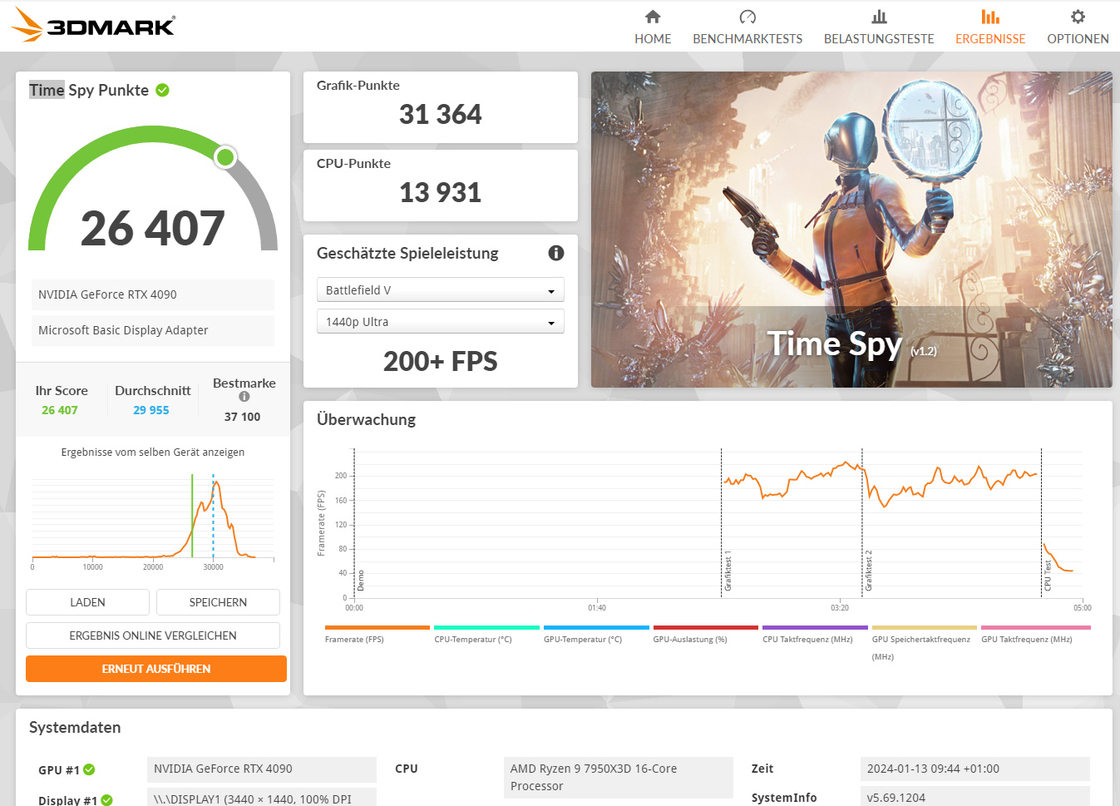Click ERGEBNIS ONLINE VERGLEICHEN button
This screenshot has height=806, width=1120.
pos(153,635)
